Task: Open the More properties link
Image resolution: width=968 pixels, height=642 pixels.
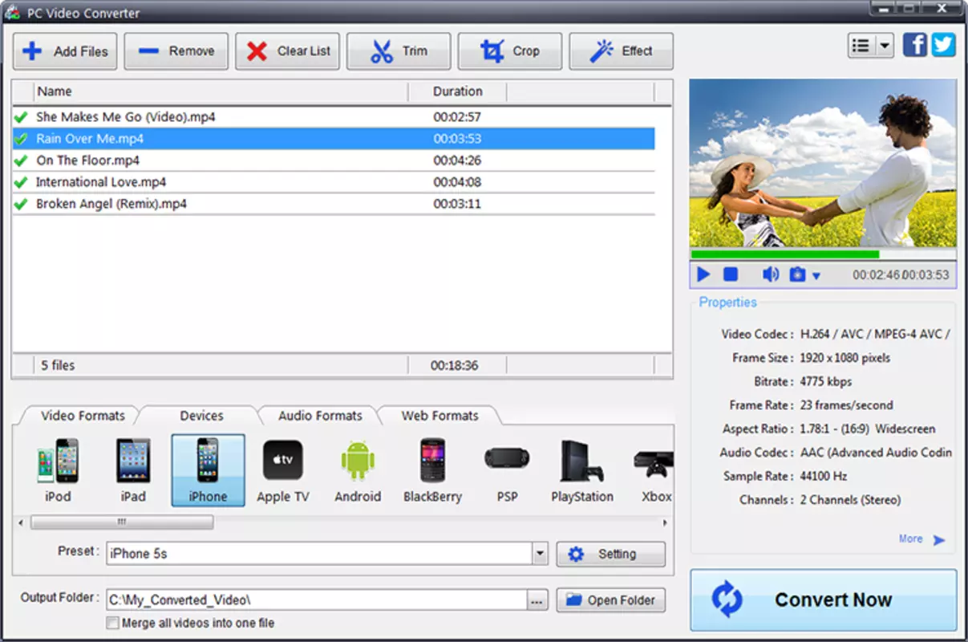Action: click(x=921, y=539)
